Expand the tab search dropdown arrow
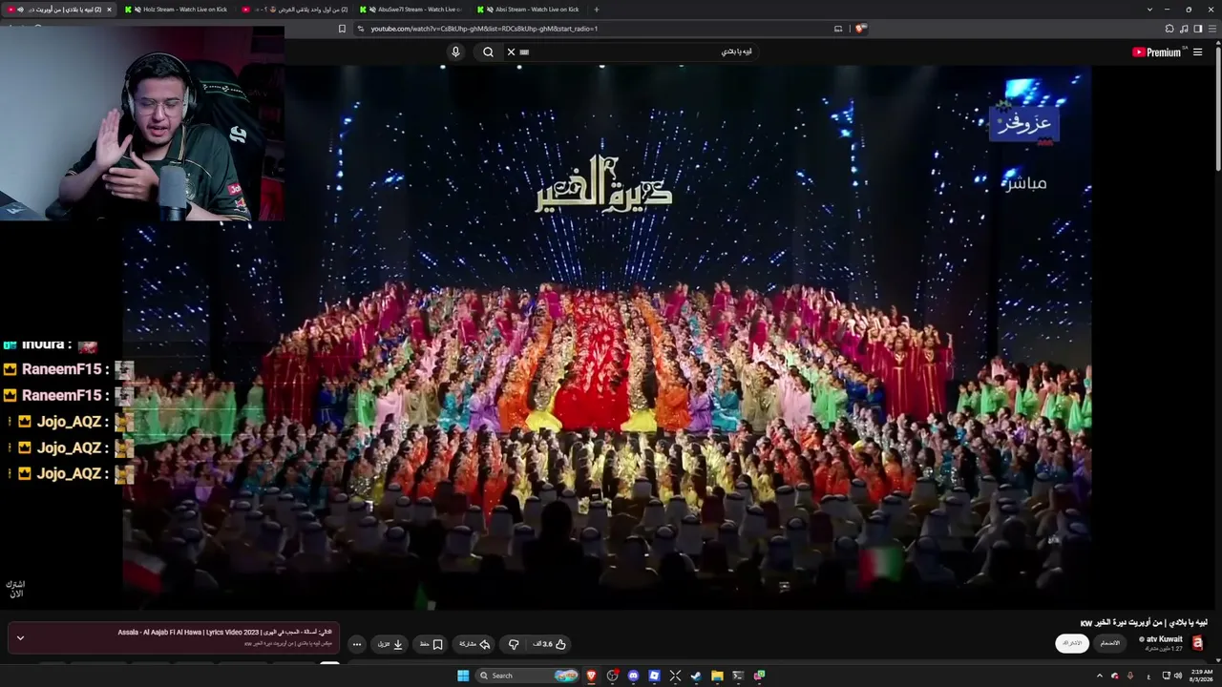The width and height of the screenshot is (1222, 687). pos(1149,10)
